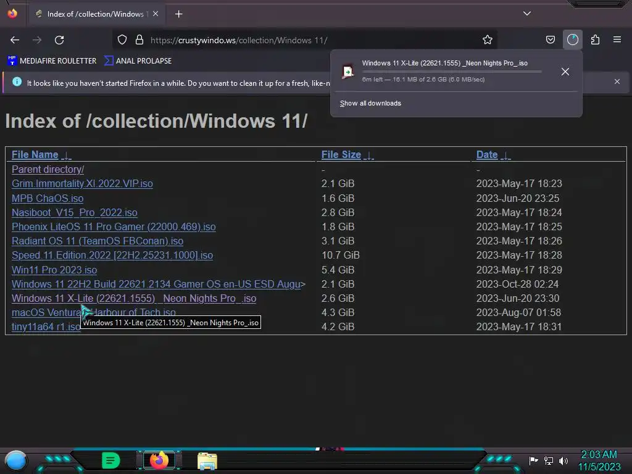The width and height of the screenshot is (632, 474).
Task: Click Show all downloads
Action: (x=370, y=103)
